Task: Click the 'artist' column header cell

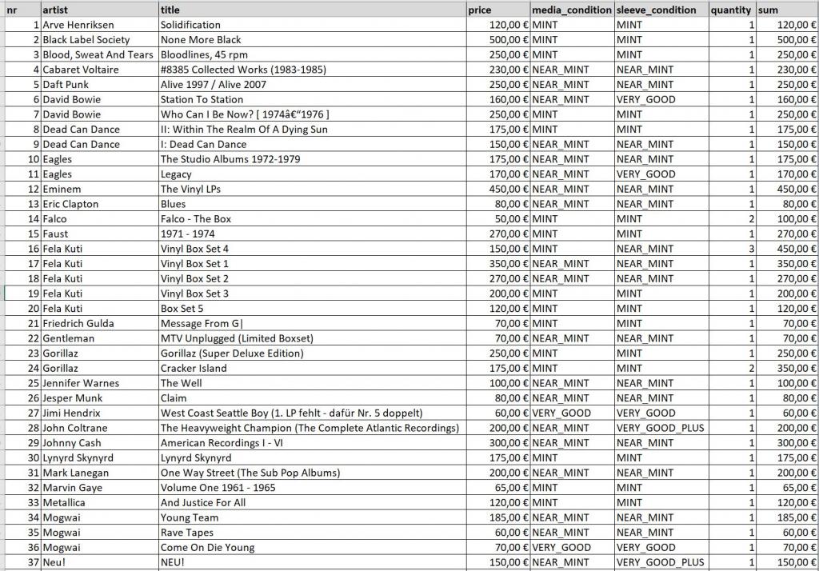Action: (x=99, y=10)
